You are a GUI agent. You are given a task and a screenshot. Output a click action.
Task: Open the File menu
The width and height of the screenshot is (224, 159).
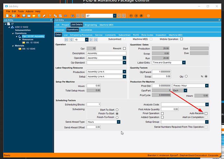[x=8, y=11]
